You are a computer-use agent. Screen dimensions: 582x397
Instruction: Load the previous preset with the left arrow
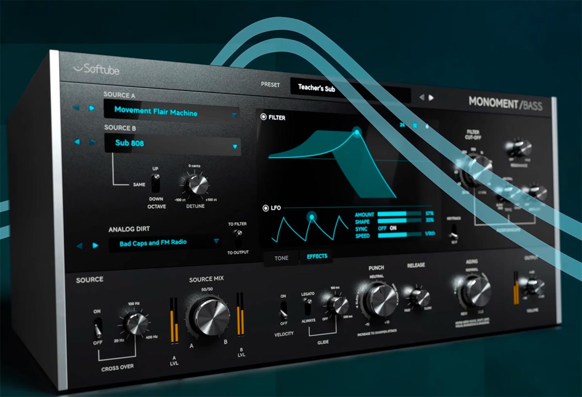[421, 97]
